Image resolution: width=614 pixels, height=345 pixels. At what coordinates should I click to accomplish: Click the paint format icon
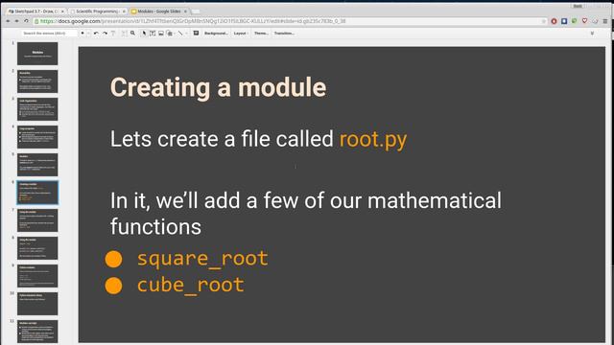click(113, 34)
